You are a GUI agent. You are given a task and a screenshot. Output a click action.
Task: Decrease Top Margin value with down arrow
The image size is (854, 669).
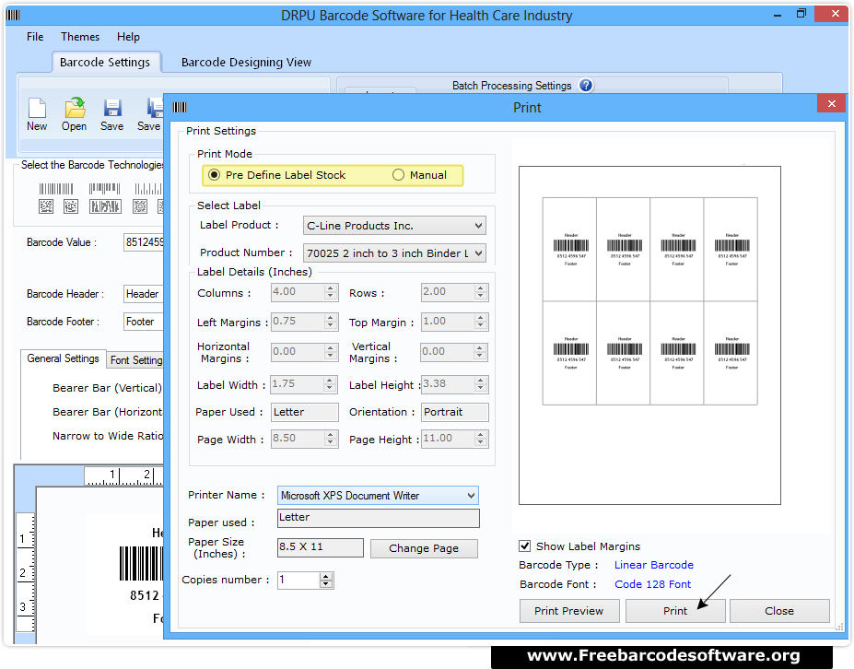(x=480, y=325)
